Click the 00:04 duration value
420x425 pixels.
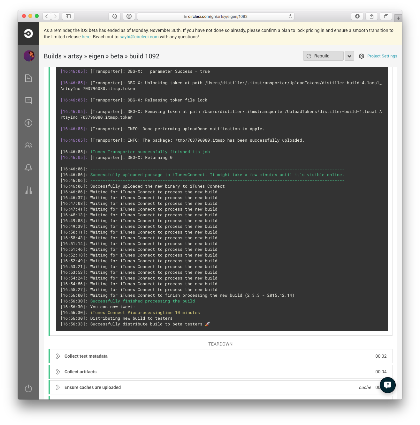(x=381, y=372)
